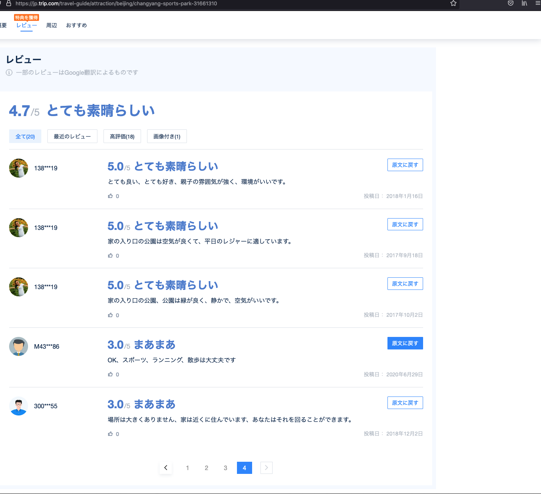541x494 pixels.
Task: Go to previous page with left chevron
Action: (x=166, y=468)
